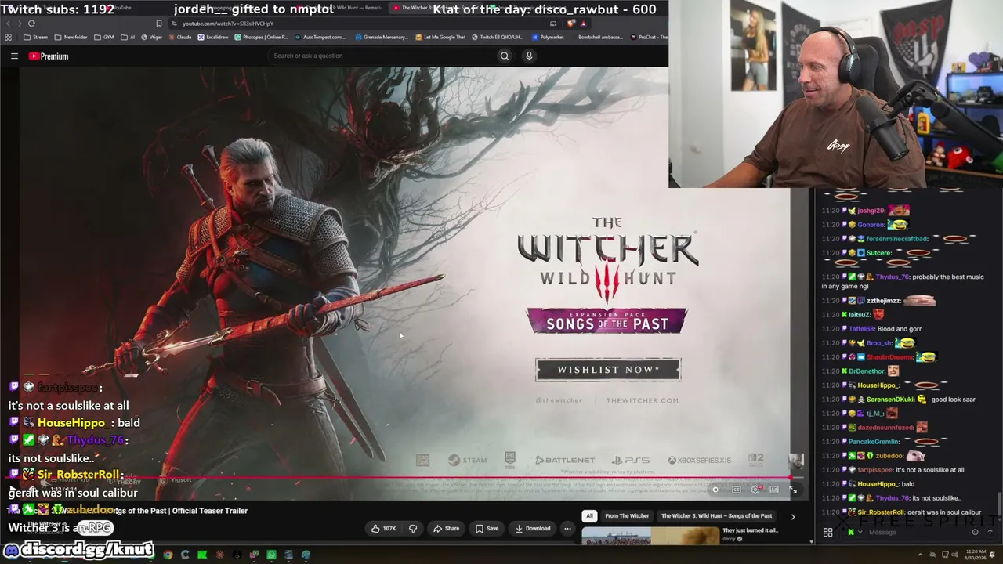Open WhatsApp from the taskbar
The height and width of the screenshot is (564, 1003).
(x=271, y=555)
